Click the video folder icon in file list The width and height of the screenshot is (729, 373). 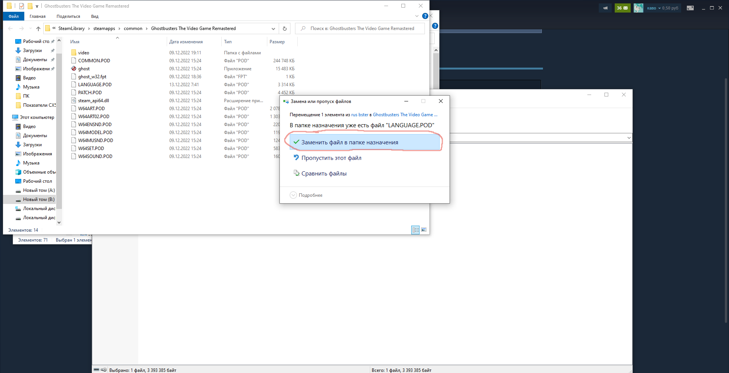(74, 53)
